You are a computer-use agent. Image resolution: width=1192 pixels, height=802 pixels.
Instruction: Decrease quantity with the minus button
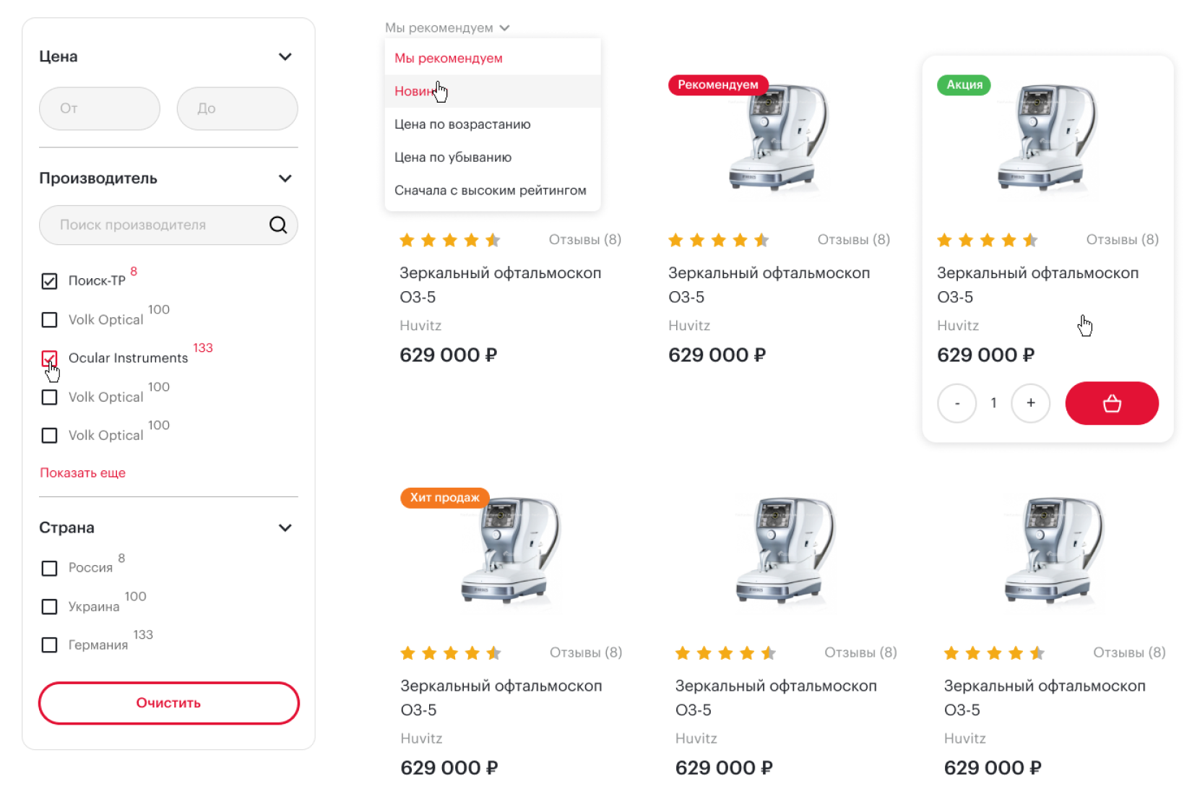point(957,403)
